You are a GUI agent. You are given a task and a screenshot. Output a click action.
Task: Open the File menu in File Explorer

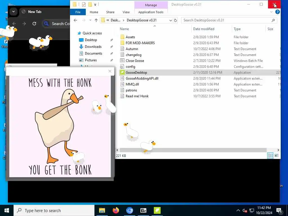78,12
